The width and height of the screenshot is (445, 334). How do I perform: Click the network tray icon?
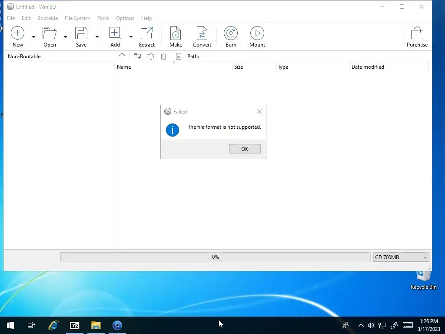(x=382, y=325)
